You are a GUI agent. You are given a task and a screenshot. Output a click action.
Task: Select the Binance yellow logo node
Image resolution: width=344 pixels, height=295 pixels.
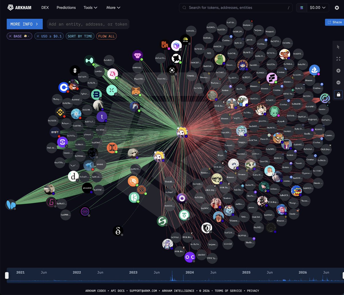click(60, 113)
